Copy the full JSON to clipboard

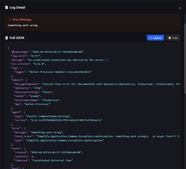pyautogui.click(x=173, y=38)
